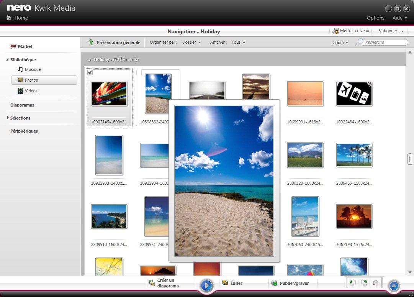Click the magnifying glass search icon

(360, 42)
